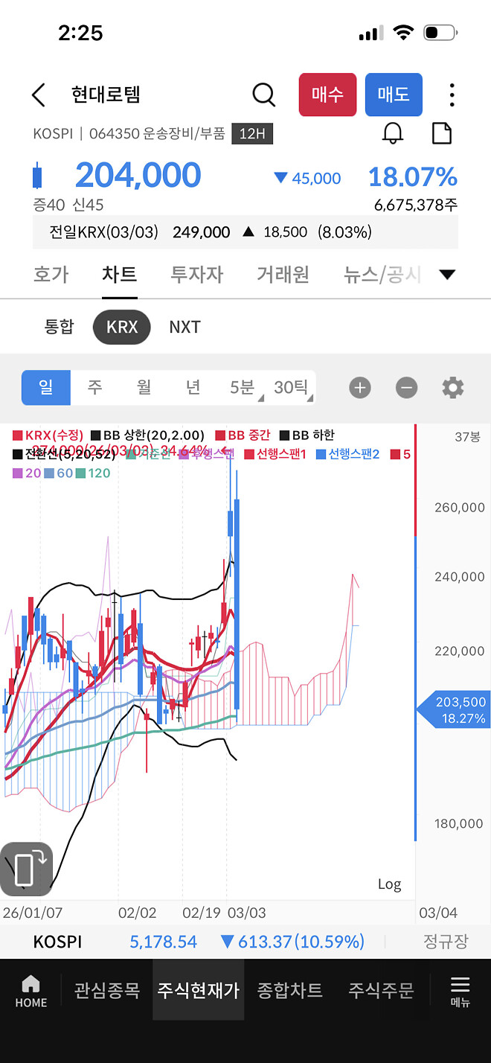This screenshot has width=491, height=1063.
Task: Open the search icon
Action: pyautogui.click(x=263, y=95)
